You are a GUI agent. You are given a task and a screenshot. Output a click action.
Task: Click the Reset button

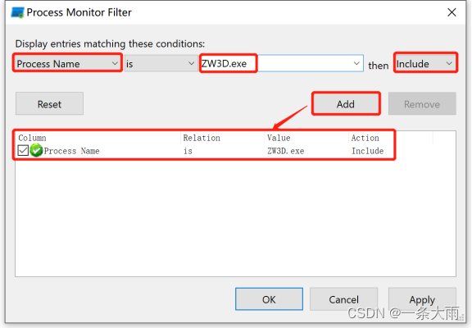[49, 104]
